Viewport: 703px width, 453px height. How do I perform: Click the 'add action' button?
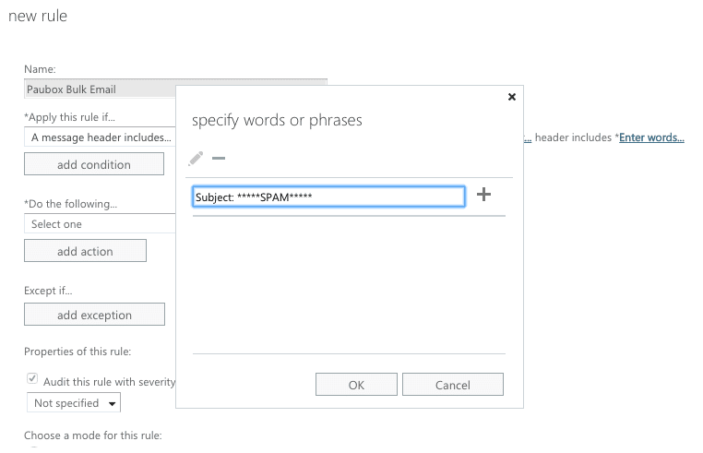tap(85, 251)
